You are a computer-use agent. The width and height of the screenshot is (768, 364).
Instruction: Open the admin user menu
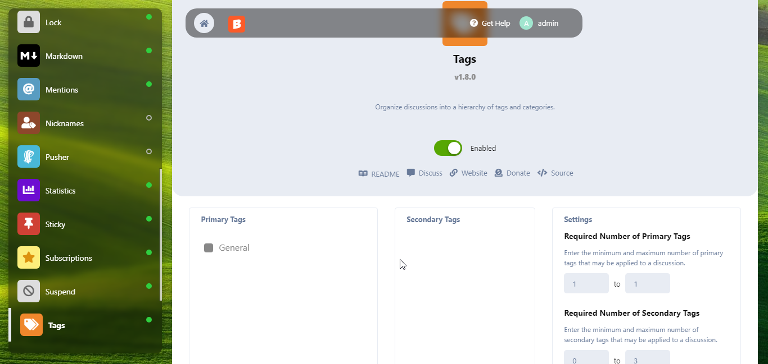540,23
